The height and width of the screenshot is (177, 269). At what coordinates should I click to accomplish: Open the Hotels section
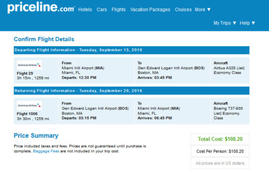click(x=85, y=9)
